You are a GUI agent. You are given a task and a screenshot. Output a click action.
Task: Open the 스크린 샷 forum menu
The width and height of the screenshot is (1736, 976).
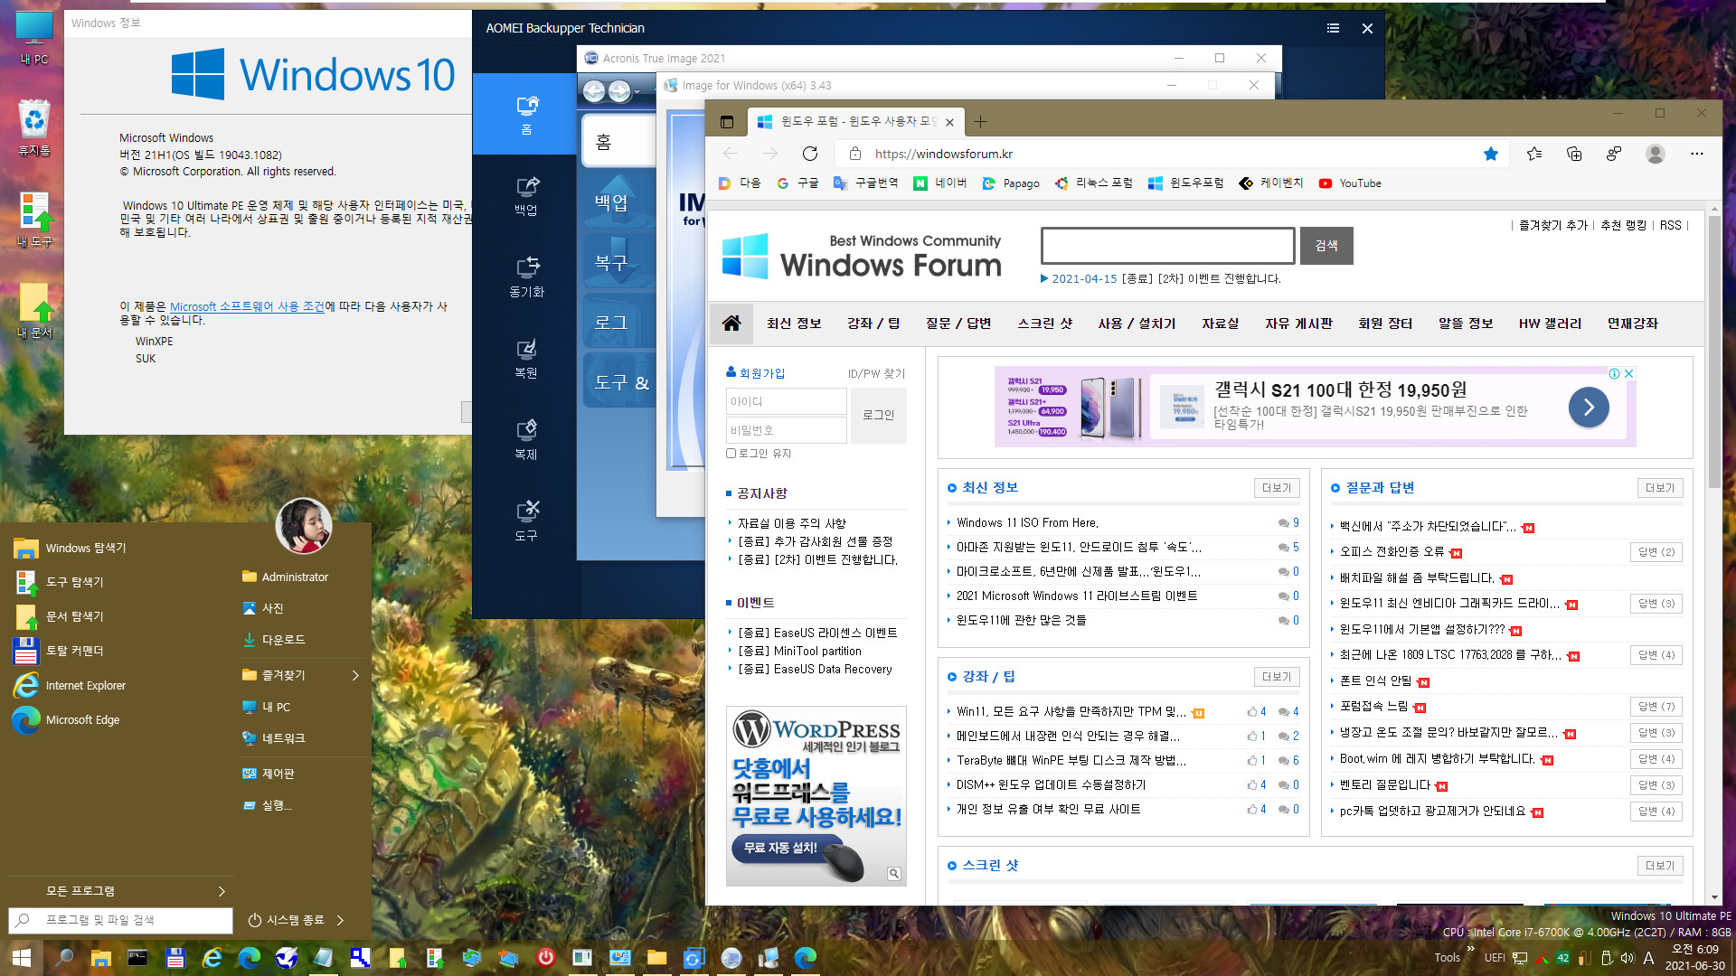tap(1044, 324)
